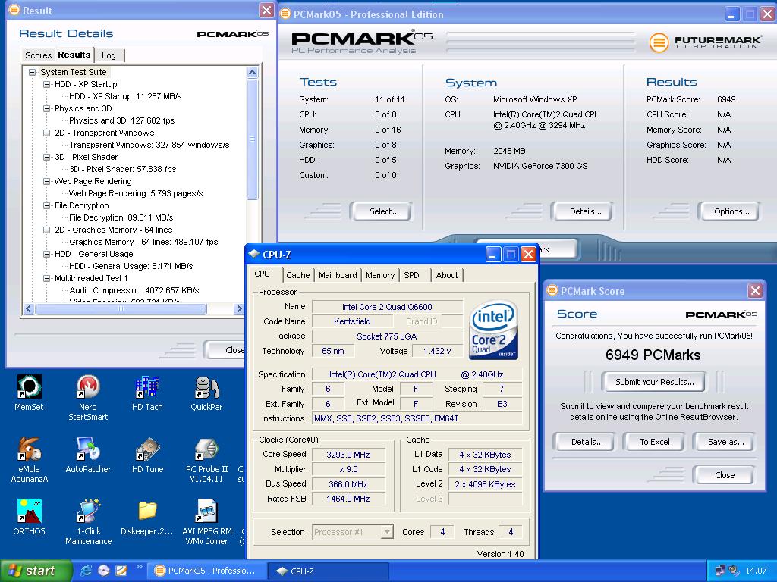Collapse the 3D - Pixel Shader node

point(46,157)
